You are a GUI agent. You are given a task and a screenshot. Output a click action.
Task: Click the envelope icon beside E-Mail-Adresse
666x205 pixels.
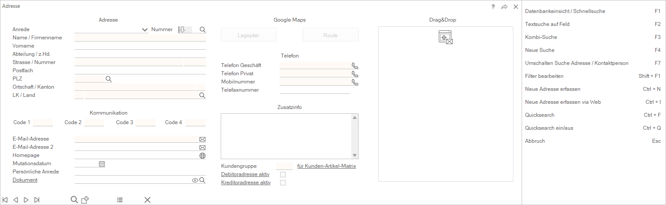pyautogui.click(x=202, y=139)
